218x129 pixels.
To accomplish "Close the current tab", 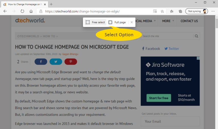I will click(45, 5).
